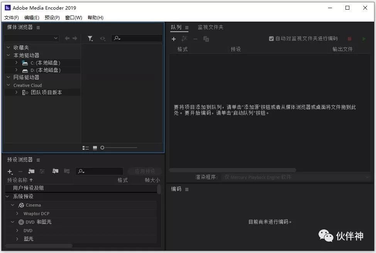
Task: Select the 团队项目版本 icon
Action: point(25,92)
